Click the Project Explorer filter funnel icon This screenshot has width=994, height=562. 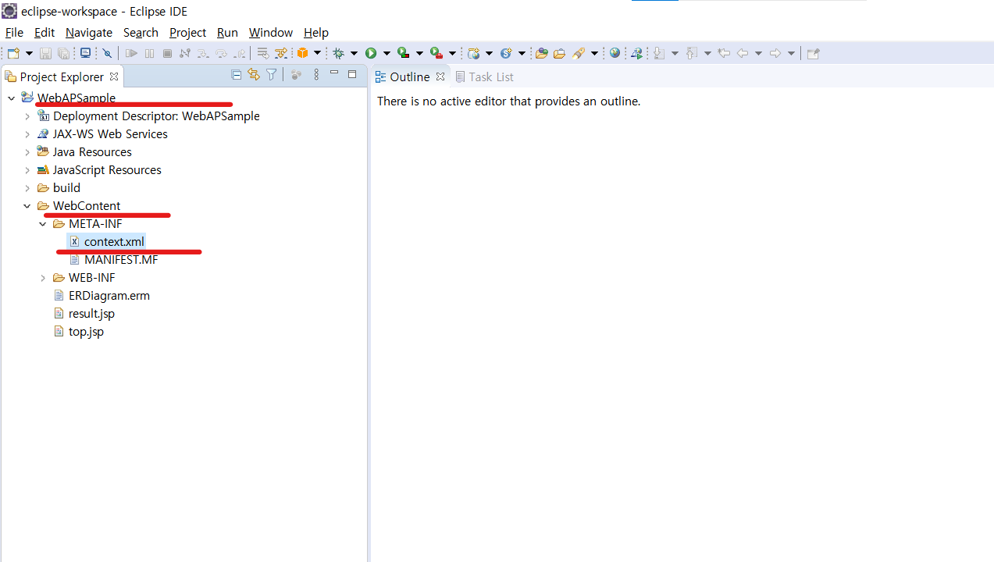coord(272,74)
